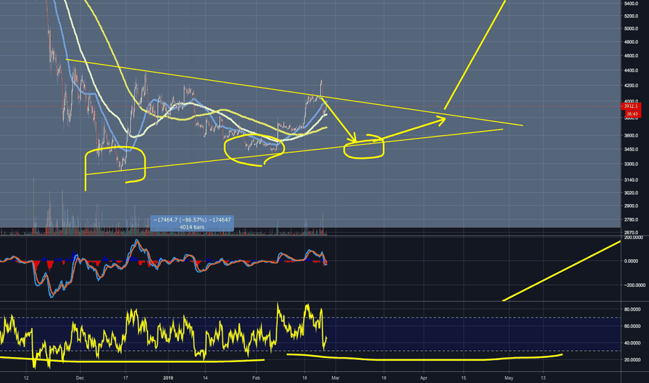Click the 2670.0 price axis label
Viewport: 649px width, 383px height.
631,233
